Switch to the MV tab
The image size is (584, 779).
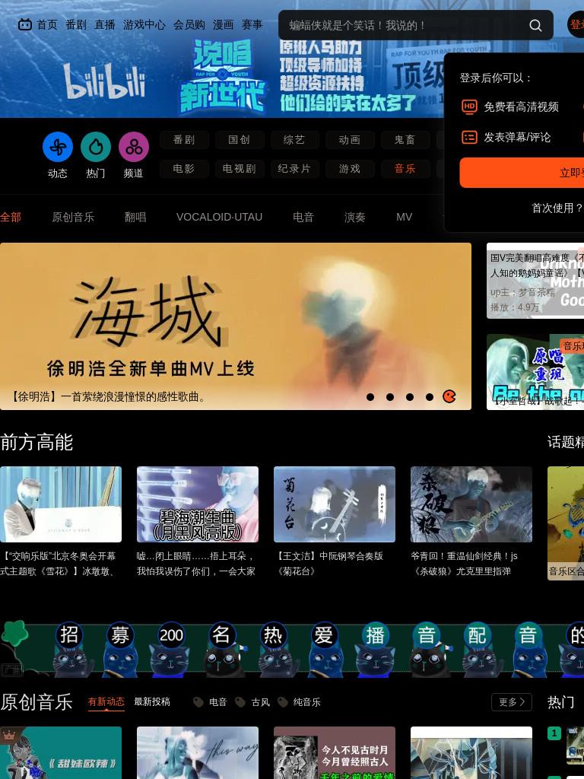click(x=405, y=217)
